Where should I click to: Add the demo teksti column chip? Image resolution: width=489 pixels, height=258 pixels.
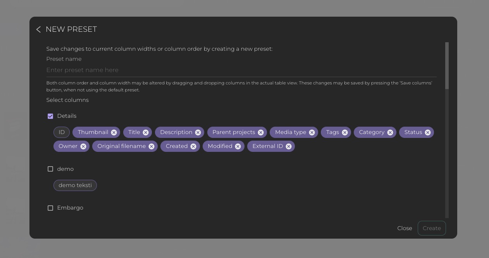[75, 185]
